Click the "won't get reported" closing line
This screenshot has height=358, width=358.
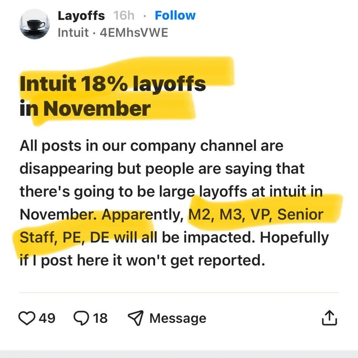[x=142, y=260]
